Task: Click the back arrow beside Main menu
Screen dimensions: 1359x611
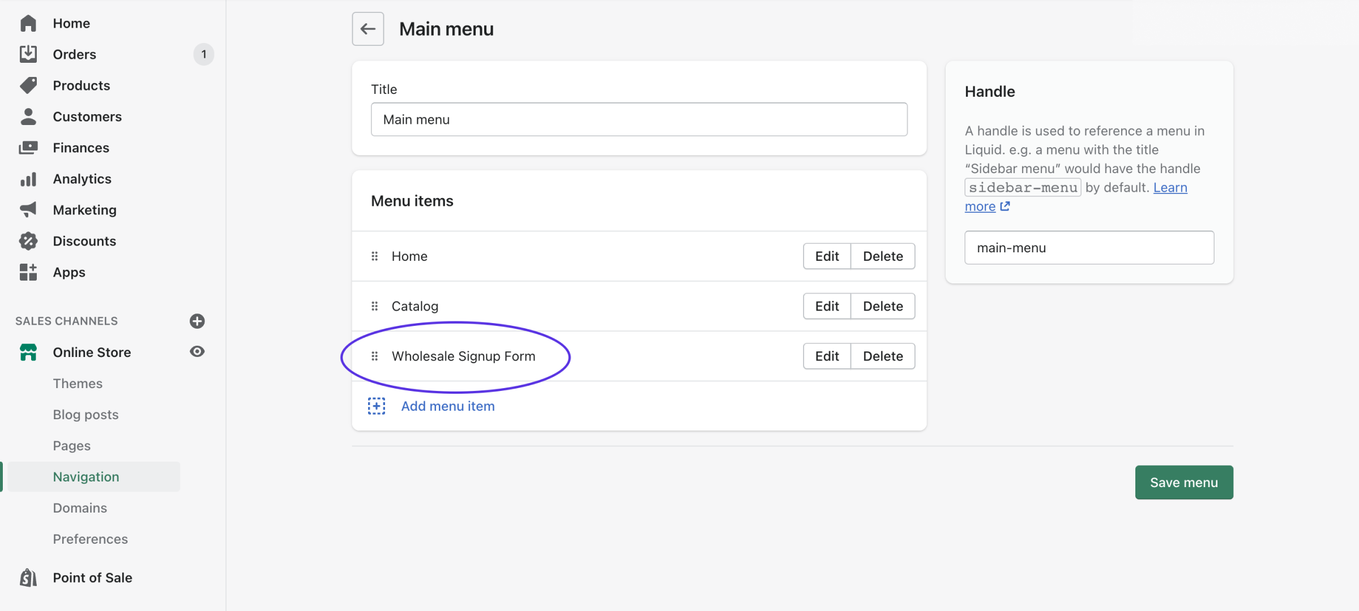Action: click(x=367, y=29)
